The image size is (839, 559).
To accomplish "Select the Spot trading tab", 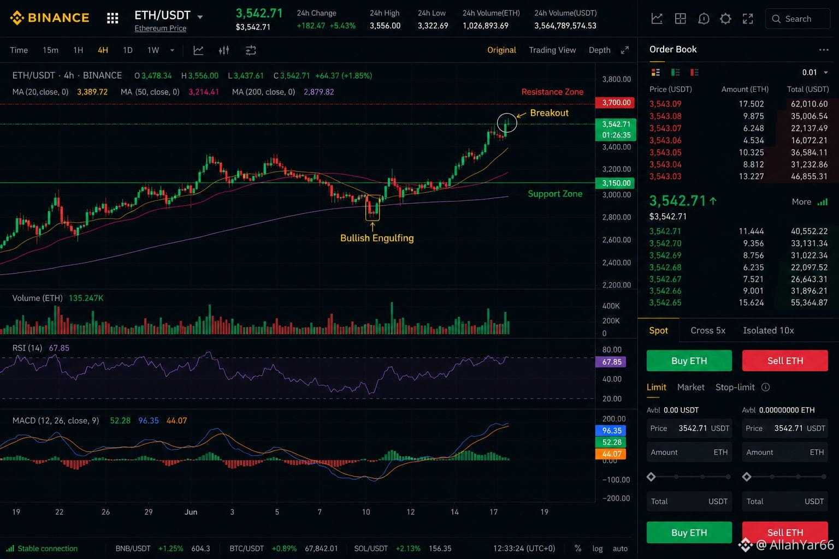I will [x=658, y=330].
